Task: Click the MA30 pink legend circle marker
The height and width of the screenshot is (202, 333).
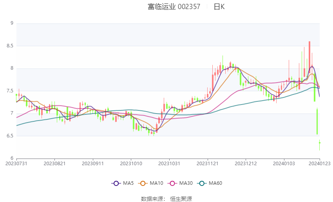Action: (x=172, y=183)
